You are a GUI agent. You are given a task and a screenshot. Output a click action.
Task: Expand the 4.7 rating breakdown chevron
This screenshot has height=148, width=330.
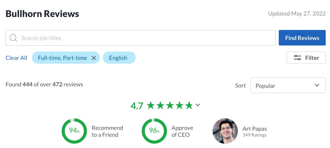tap(198, 105)
